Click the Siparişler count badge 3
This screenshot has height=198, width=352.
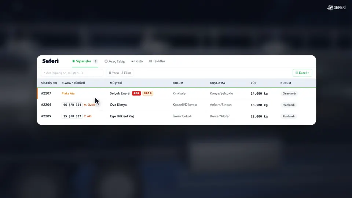(95, 61)
